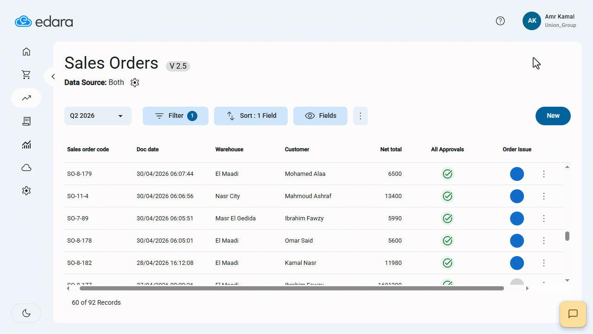Open the Filter options button
Screen dimensions: 593x334
pyautogui.click(x=176, y=116)
